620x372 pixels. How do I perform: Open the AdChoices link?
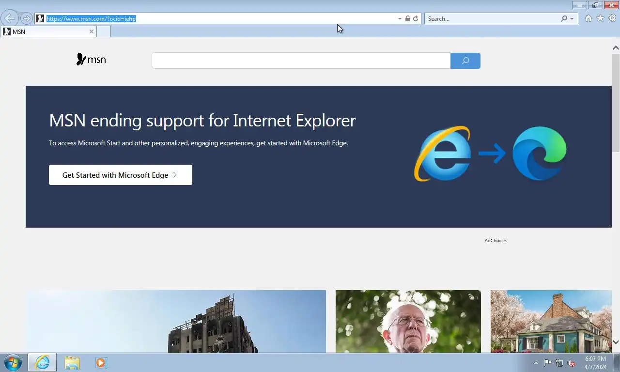(x=496, y=240)
